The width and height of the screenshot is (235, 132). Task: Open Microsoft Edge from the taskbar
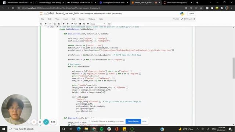(x=79, y=129)
